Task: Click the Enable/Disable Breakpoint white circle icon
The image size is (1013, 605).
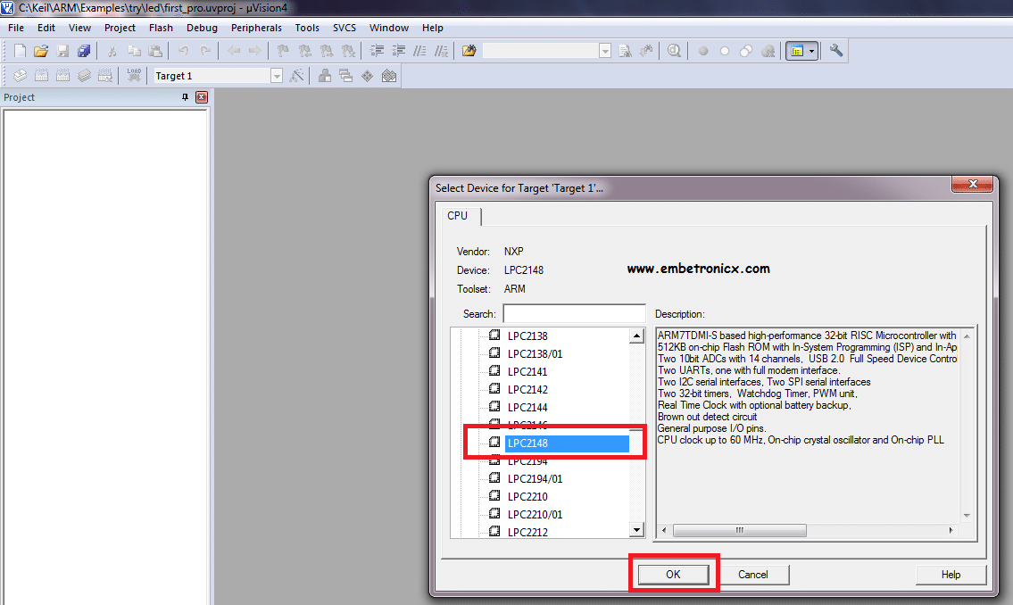Action: (x=725, y=51)
